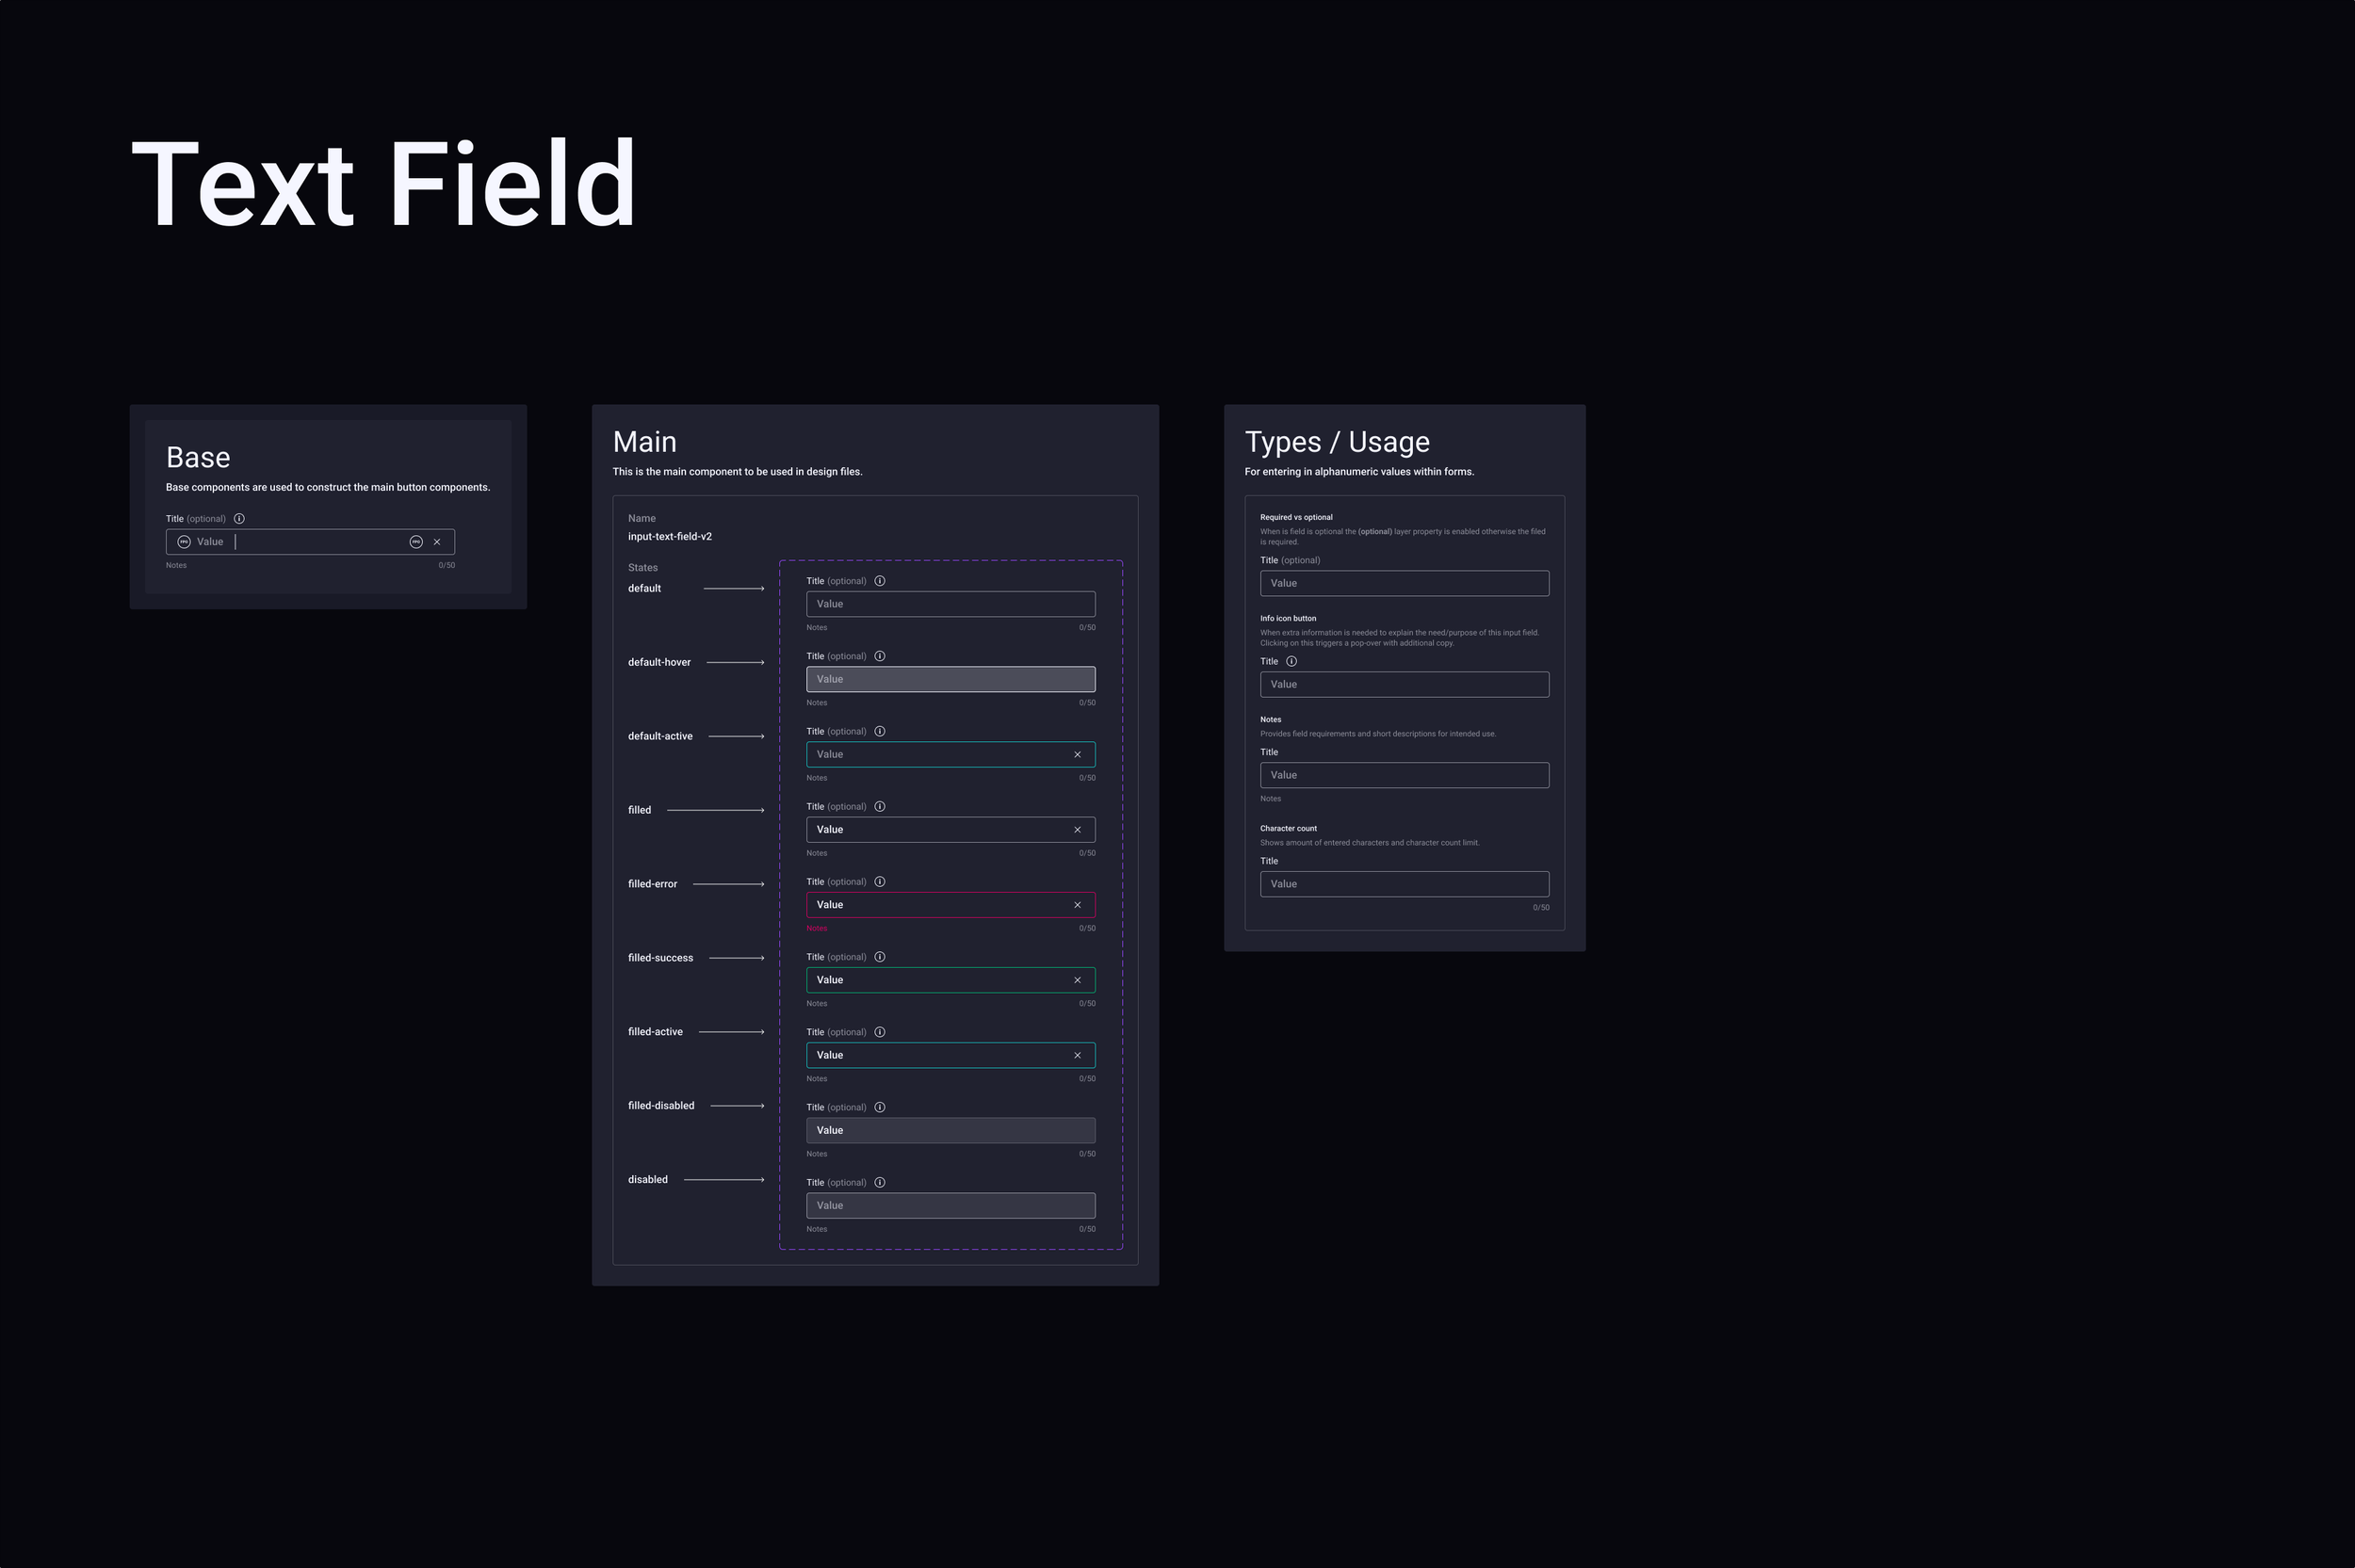Click the info icon above the default state field
The height and width of the screenshot is (1568, 2355).
[x=880, y=580]
